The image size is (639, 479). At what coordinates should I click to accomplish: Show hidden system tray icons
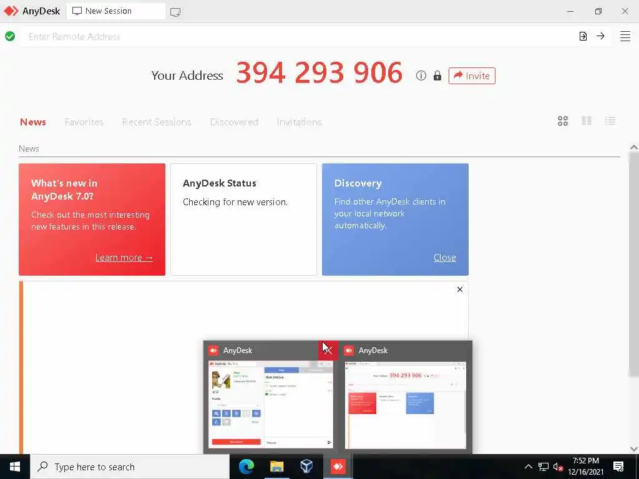point(528,467)
